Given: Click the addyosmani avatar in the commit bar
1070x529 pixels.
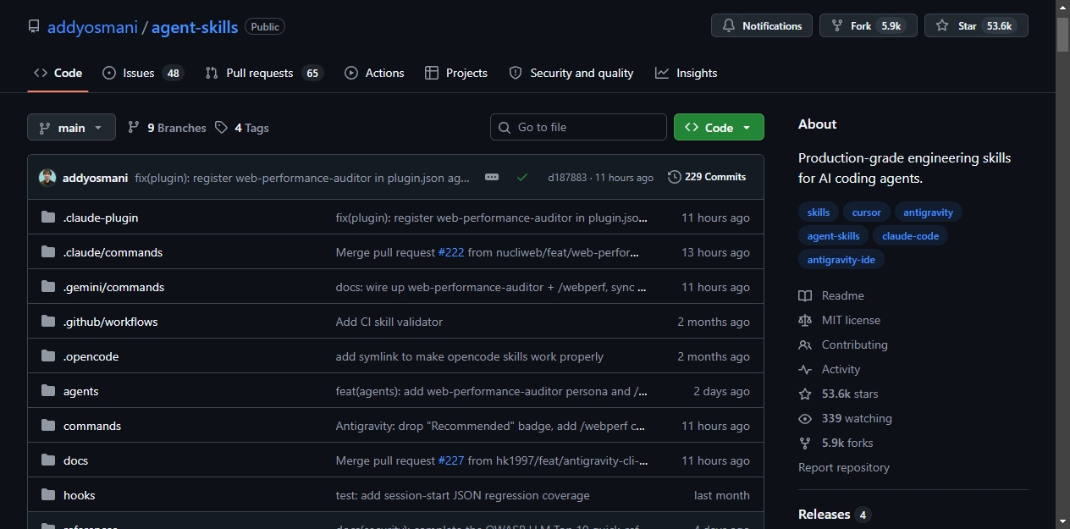Looking at the screenshot, I should tap(47, 178).
